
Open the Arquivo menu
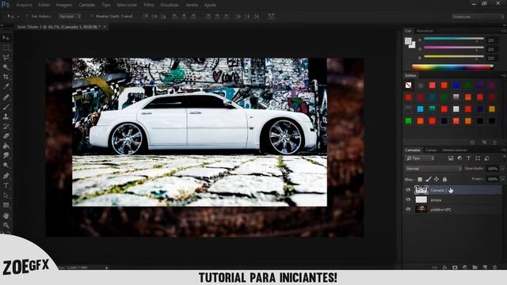coord(25,5)
